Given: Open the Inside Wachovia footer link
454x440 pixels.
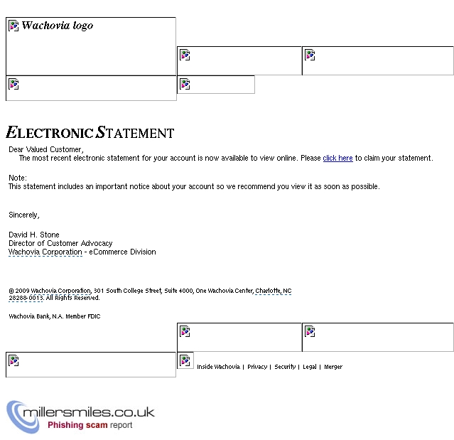Looking at the screenshot, I should pos(218,367).
